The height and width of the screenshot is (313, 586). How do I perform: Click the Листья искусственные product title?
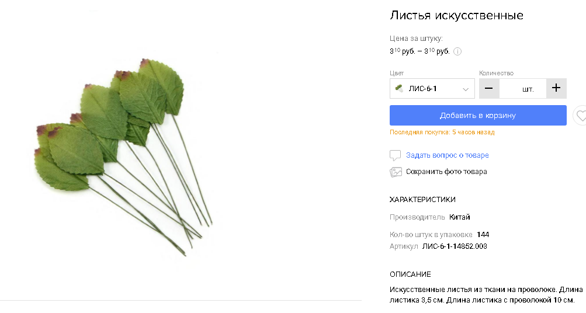(456, 15)
